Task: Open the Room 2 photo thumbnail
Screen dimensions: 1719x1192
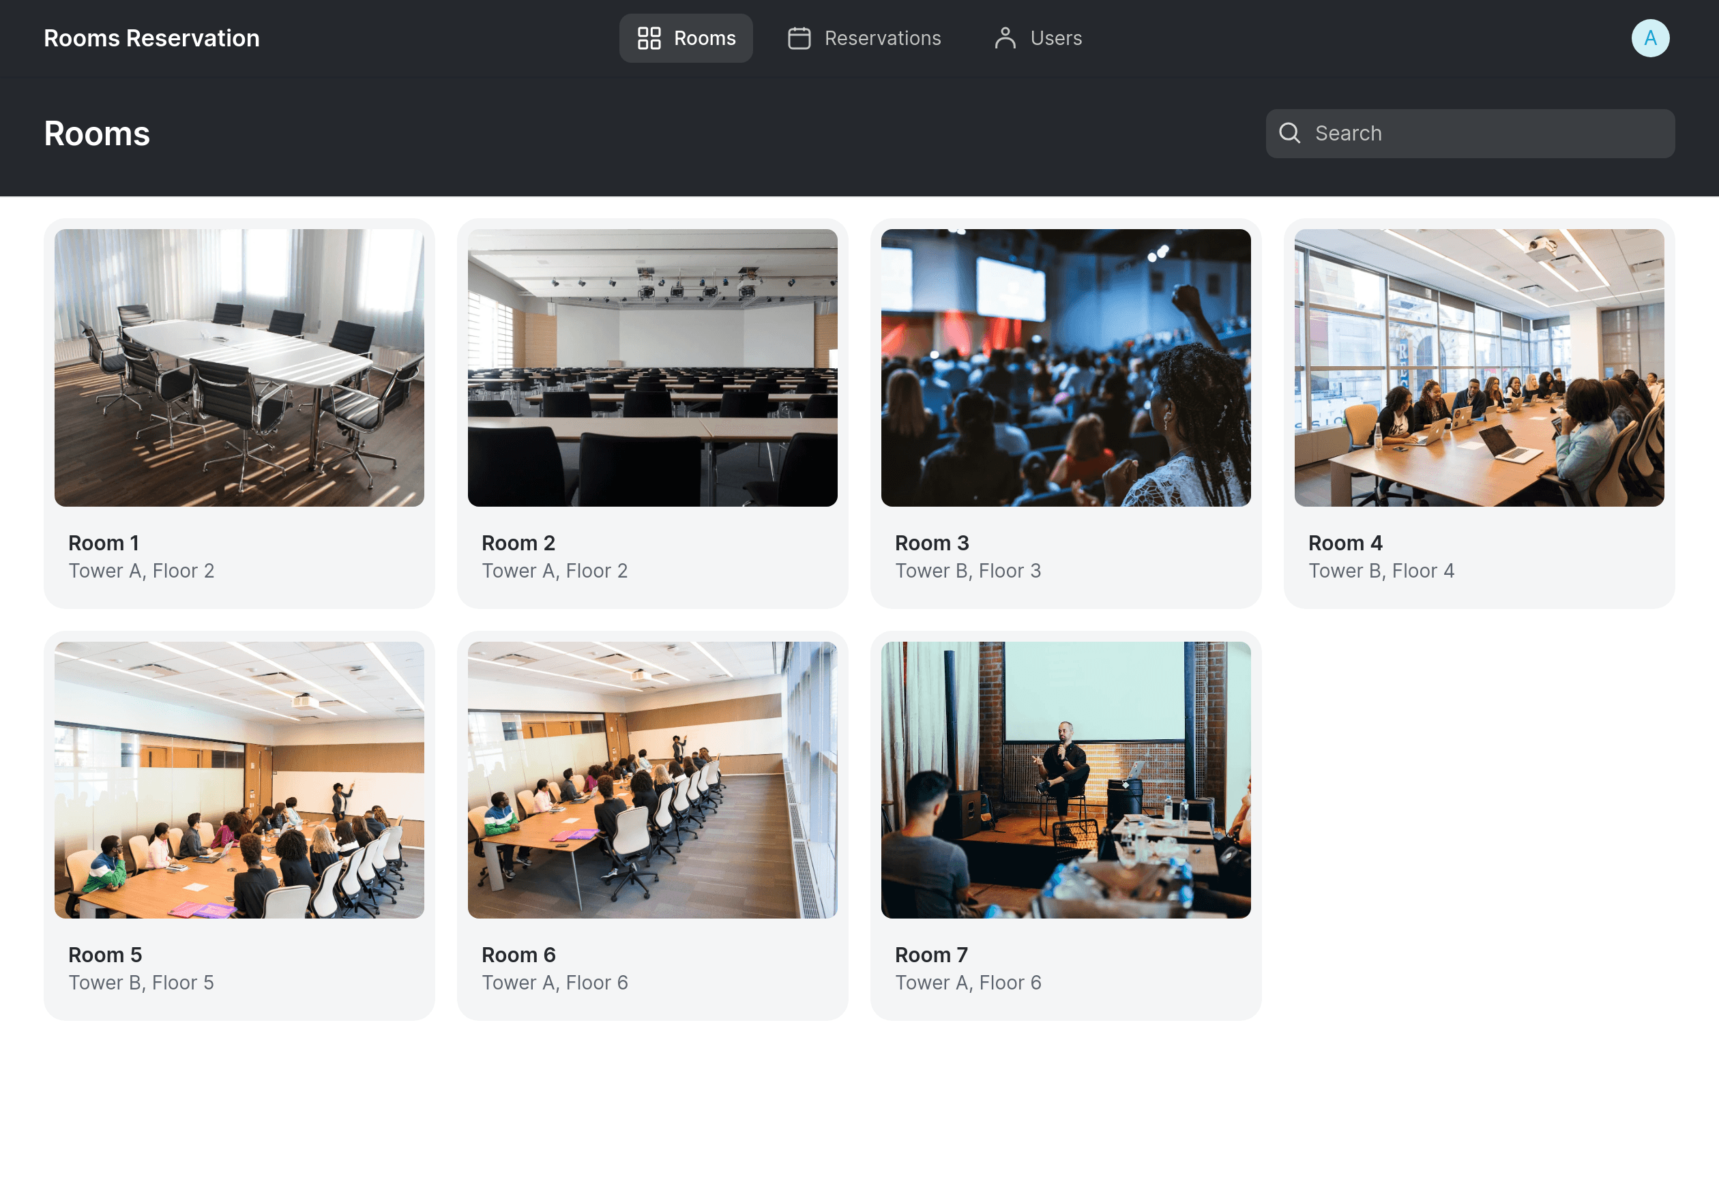Action: click(652, 368)
